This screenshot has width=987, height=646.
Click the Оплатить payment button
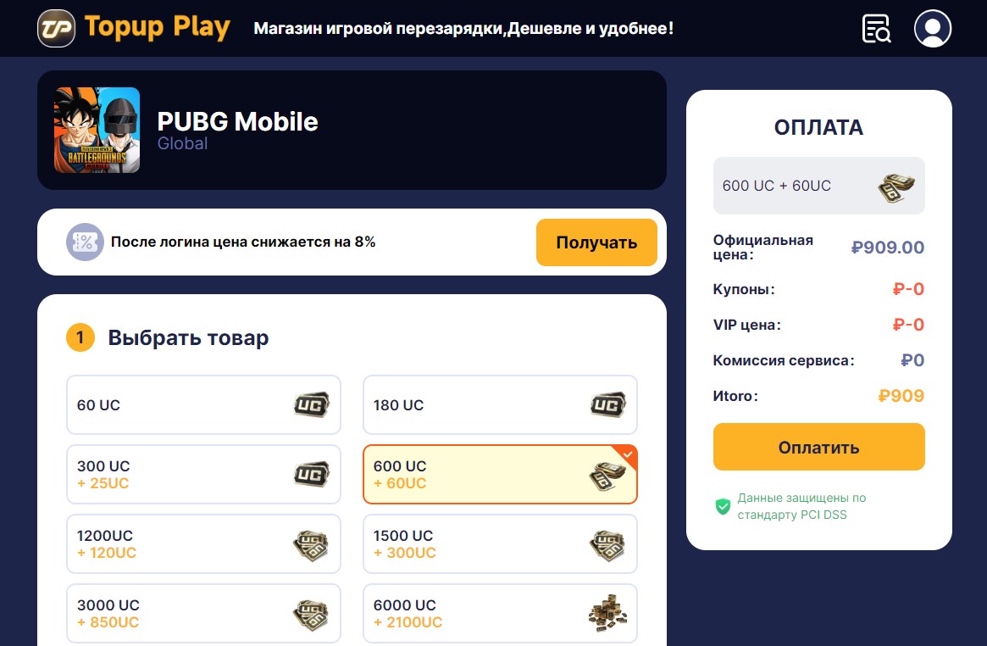818,447
